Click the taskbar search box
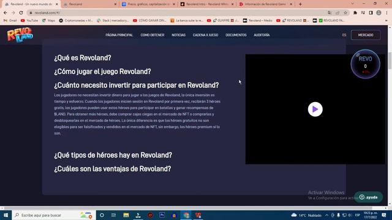Viewport: 392px width, 220px height. click(x=53, y=215)
